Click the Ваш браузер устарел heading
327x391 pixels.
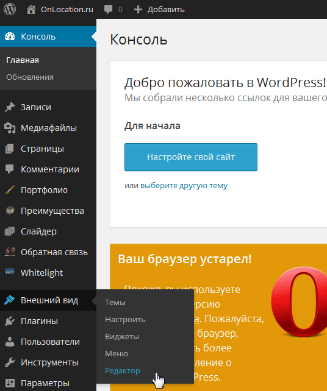185,259
